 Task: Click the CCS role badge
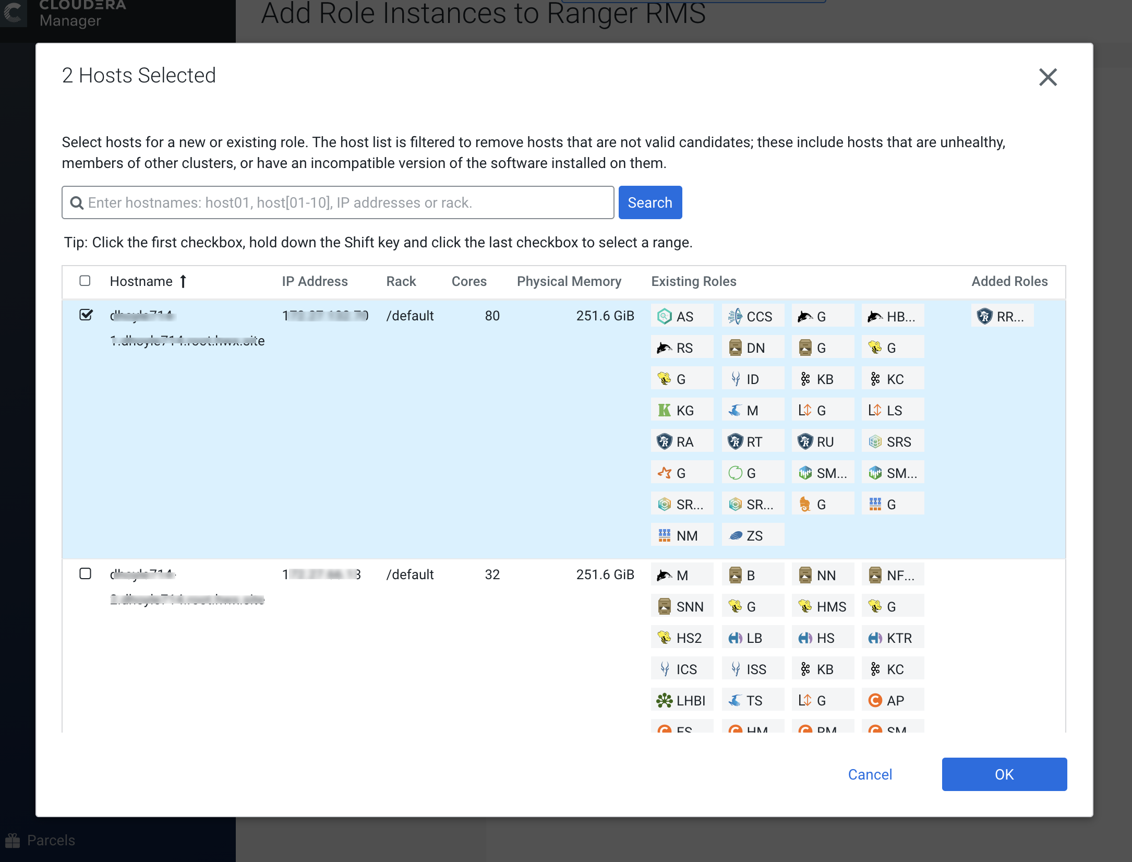pyautogui.click(x=752, y=316)
